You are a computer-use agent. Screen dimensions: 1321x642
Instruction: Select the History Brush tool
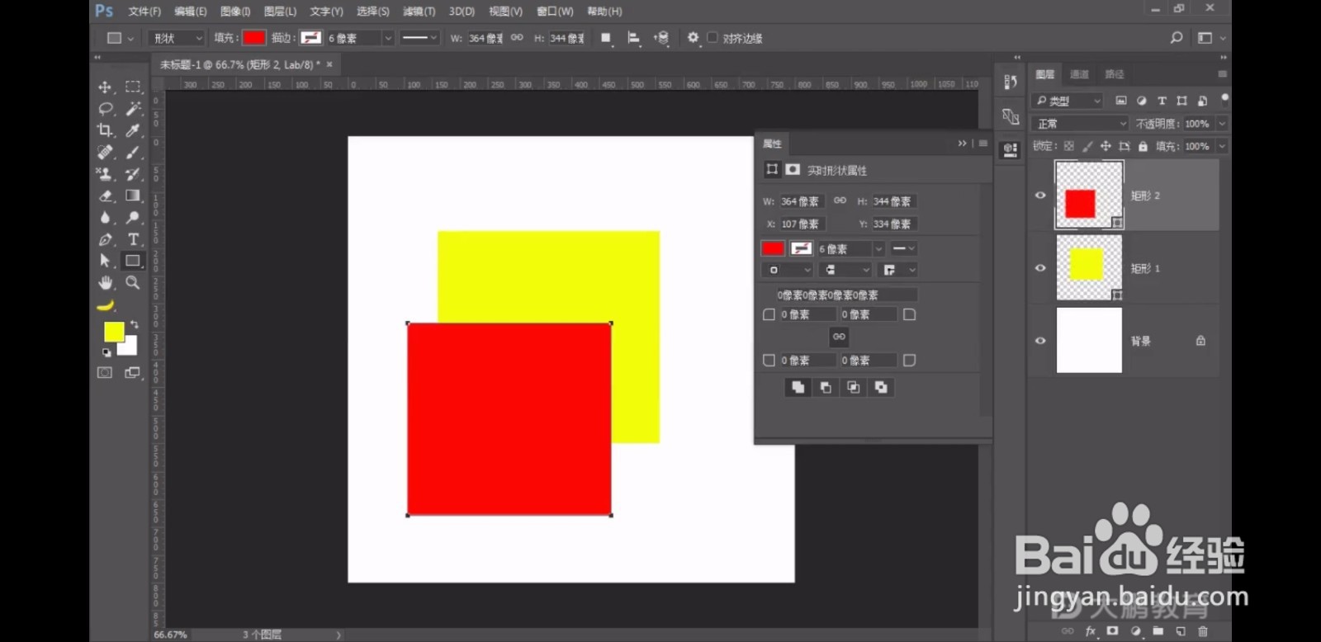click(132, 174)
